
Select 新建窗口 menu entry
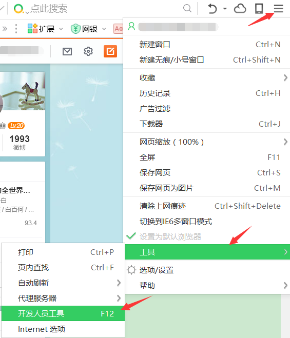coord(207,45)
